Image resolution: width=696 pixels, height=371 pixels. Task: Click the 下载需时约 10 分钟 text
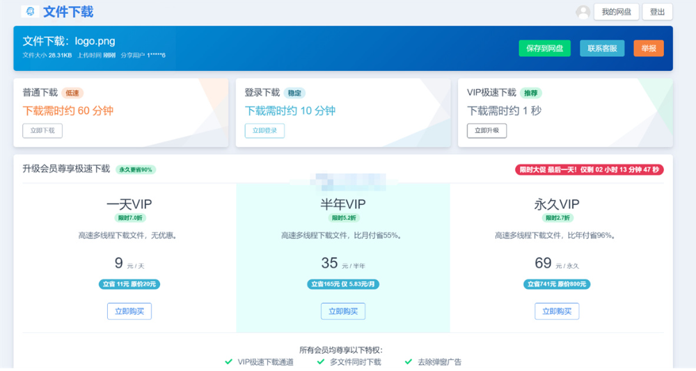coord(290,110)
